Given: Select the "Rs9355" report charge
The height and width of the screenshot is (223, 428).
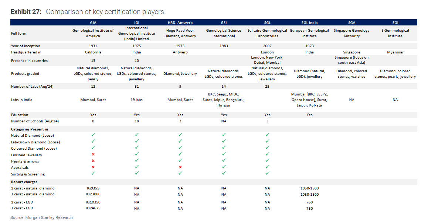Looking at the screenshot, I should pyautogui.click(x=93, y=188).
